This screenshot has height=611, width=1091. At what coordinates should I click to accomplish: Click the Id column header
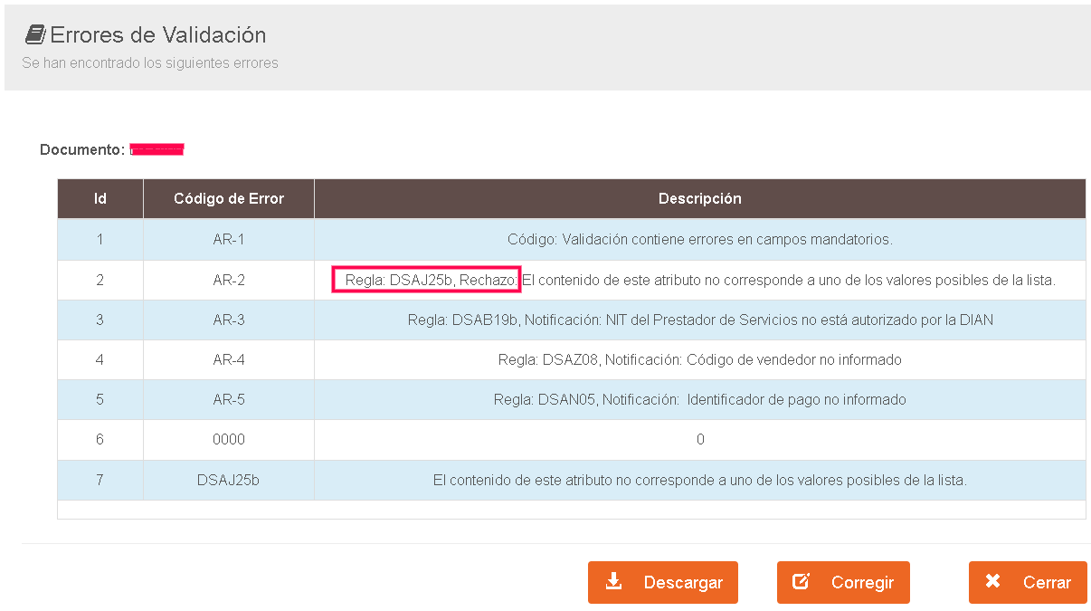click(x=100, y=198)
